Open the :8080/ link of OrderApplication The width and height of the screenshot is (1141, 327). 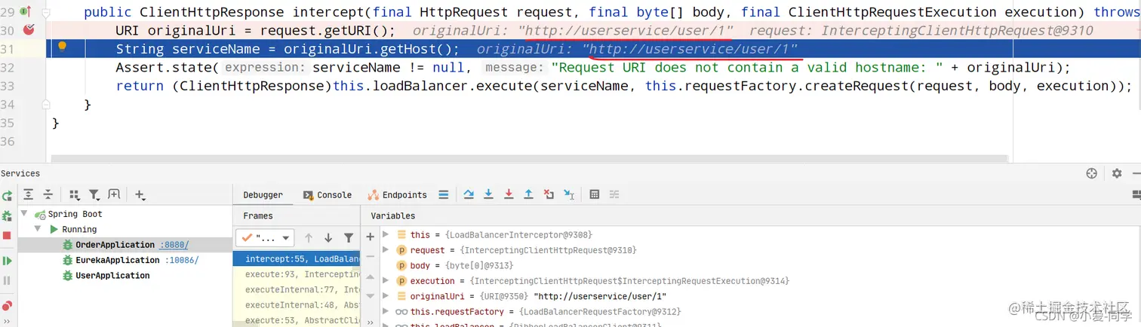pos(174,245)
